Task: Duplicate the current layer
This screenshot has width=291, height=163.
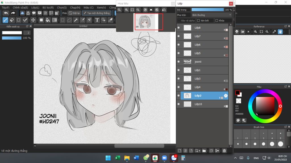Action: pyautogui.click(x=211, y=151)
